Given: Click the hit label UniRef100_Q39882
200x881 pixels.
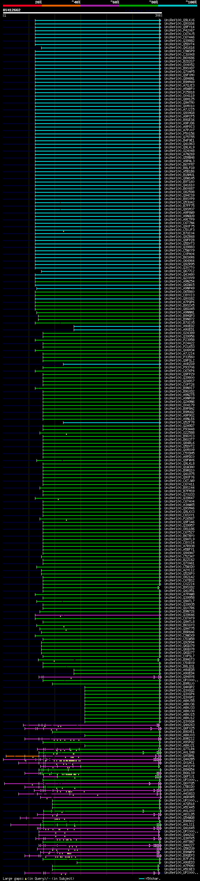Looking at the screenshot, I should pyautogui.click(x=179, y=41).
